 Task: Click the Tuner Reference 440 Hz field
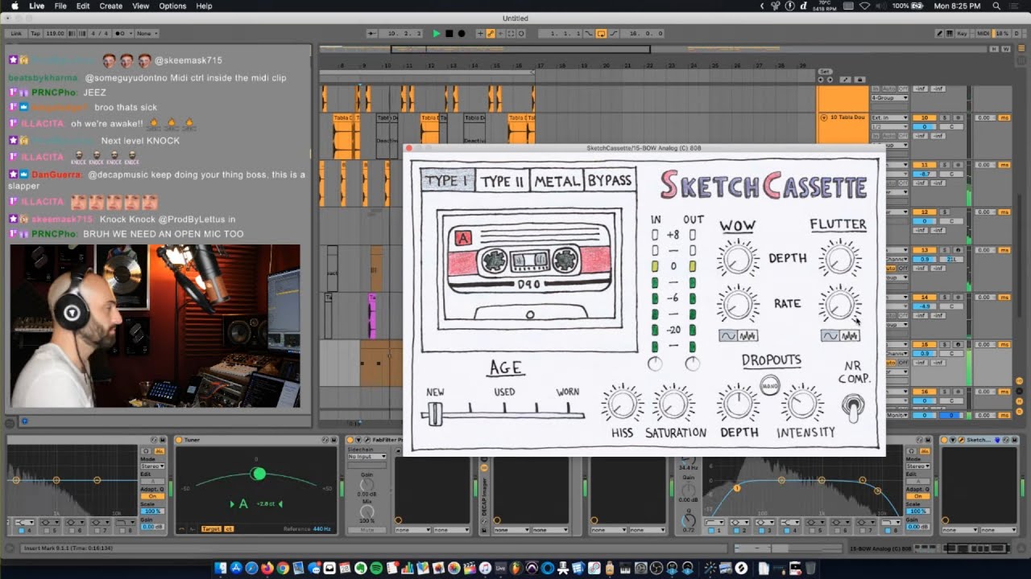coord(321,528)
